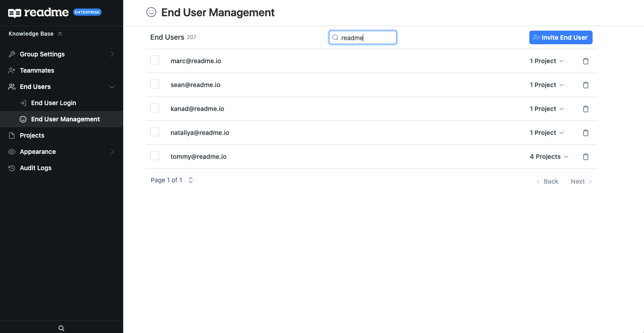Delete sean@readme.io with the trash icon
The image size is (644, 333).
[586, 85]
